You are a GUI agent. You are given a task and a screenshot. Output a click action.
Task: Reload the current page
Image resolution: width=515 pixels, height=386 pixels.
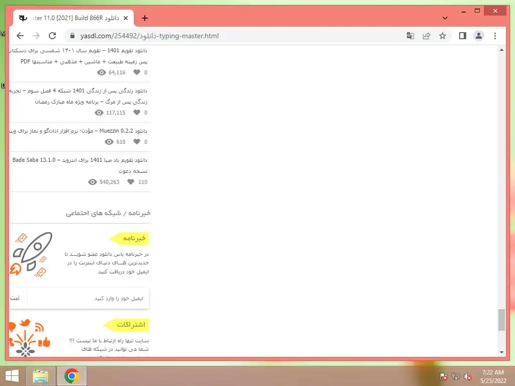tap(52, 36)
